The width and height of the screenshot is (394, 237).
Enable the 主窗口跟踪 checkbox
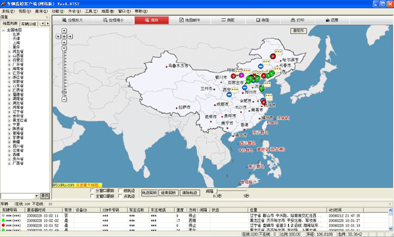[x=92, y=196]
